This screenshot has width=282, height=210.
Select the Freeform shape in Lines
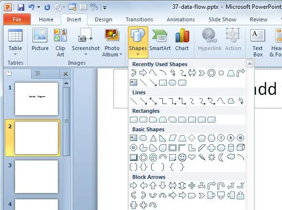[231, 101]
